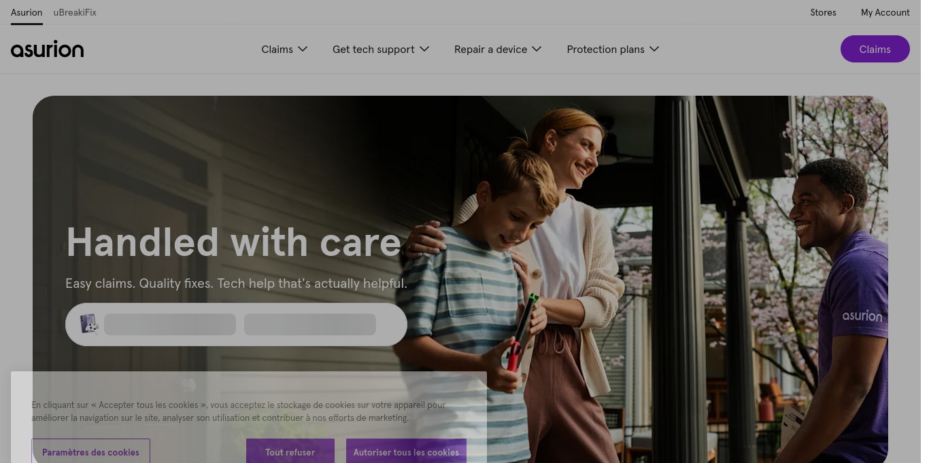Expand the chevron beside Repair a device

[537, 49]
